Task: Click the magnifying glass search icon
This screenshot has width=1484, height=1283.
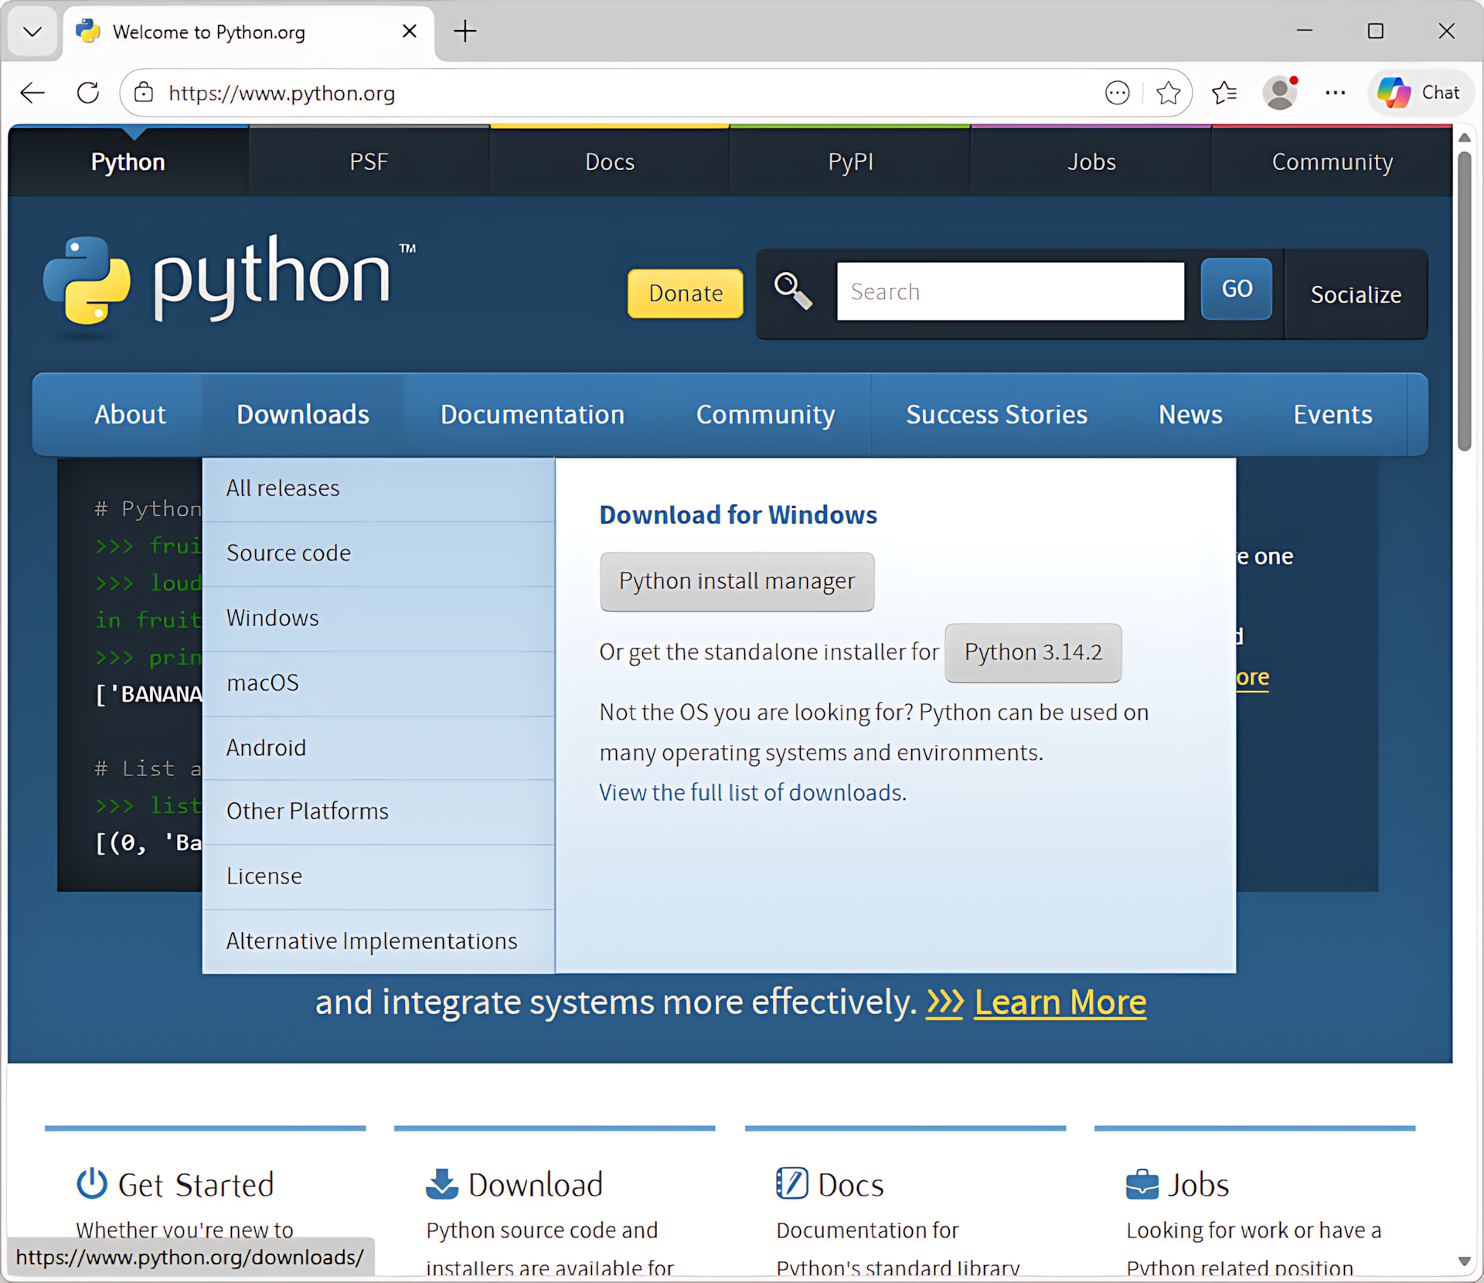Action: click(x=793, y=291)
